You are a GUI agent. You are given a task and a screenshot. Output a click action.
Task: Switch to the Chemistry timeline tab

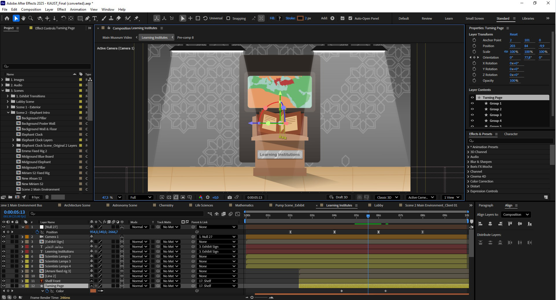[166, 205]
